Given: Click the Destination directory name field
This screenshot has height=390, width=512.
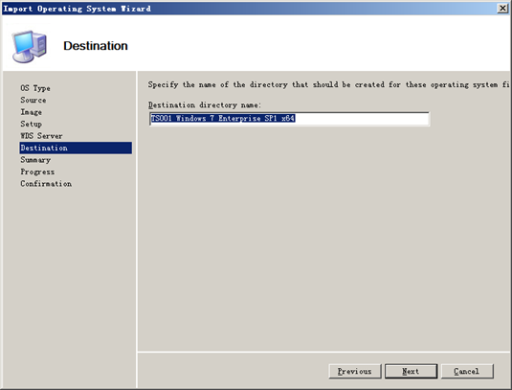Looking at the screenshot, I should pos(289,118).
